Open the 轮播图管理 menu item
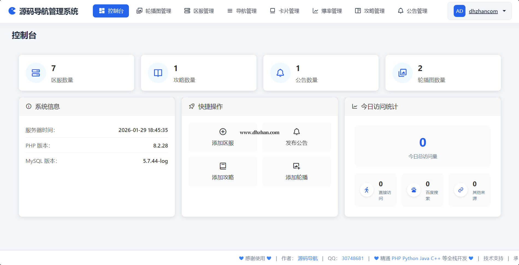 point(154,11)
